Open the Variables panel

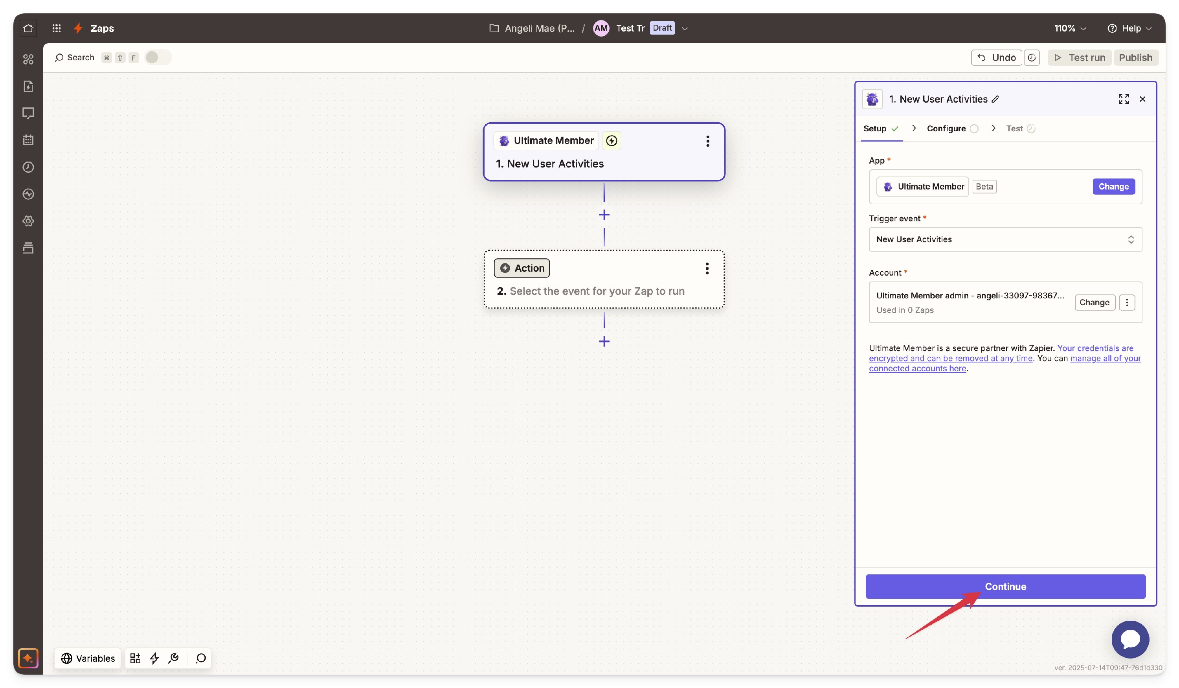(88, 658)
